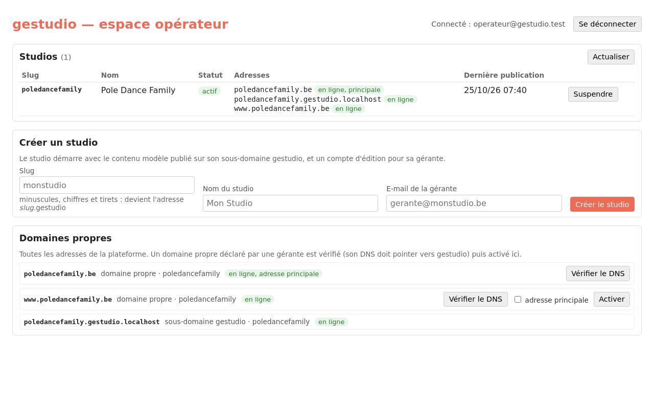The width and height of the screenshot is (654, 409).
Task: Click the Nom column header
Action: (x=110, y=75)
